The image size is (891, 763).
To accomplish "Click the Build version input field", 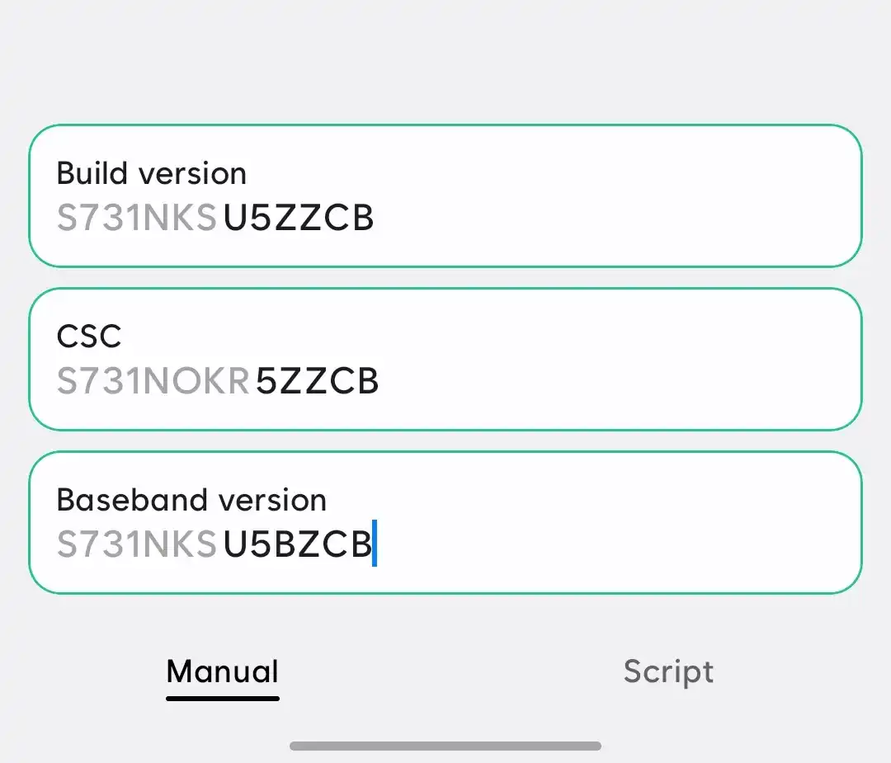I will [x=445, y=195].
